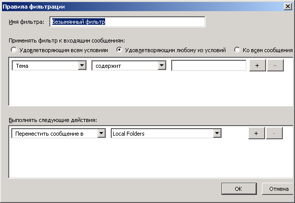Add a new condition row with plus button
The height and width of the screenshot is (203, 295).
click(257, 65)
